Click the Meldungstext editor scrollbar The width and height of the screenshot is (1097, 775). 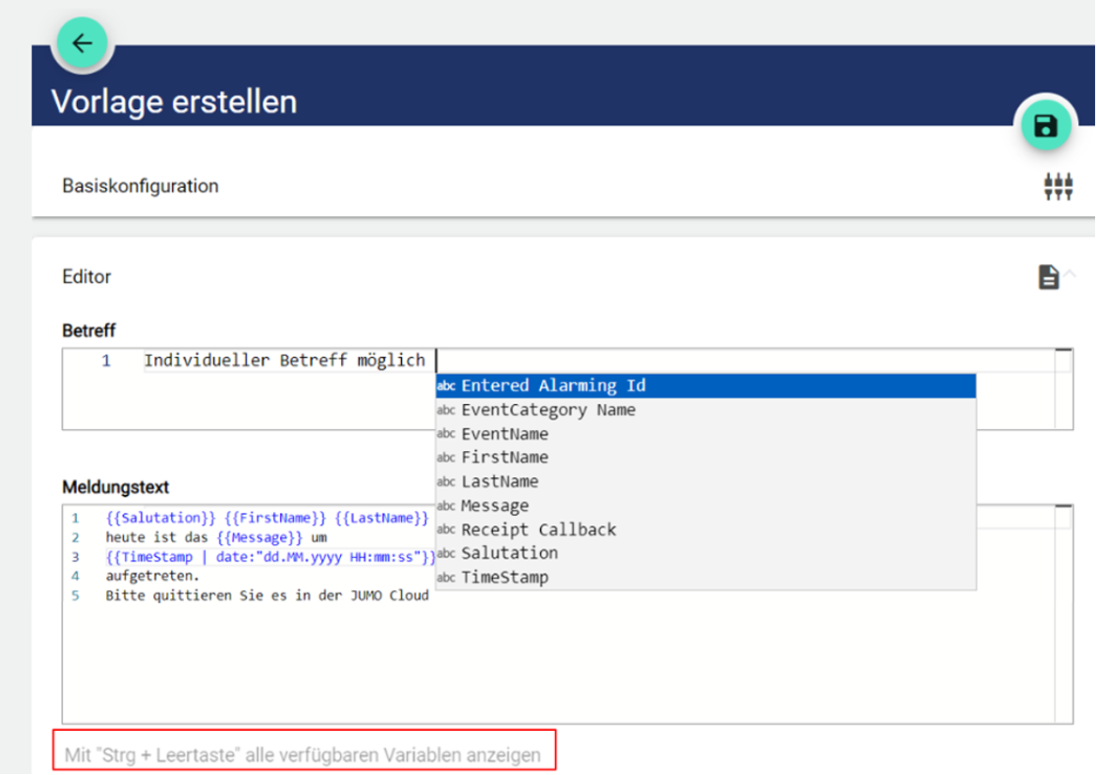pyautogui.click(x=1063, y=612)
